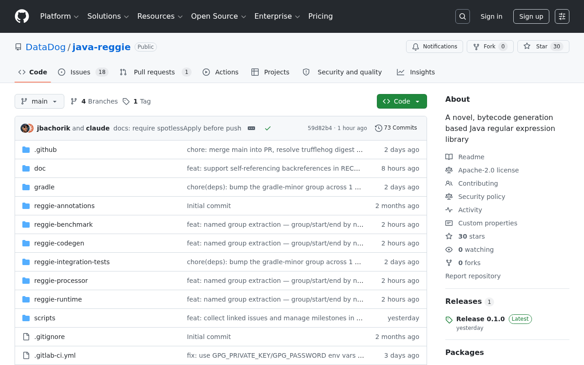The height and width of the screenshot is (365, 584).
Task: Open the main branch dropdown
Action: [x=39, y=101]
